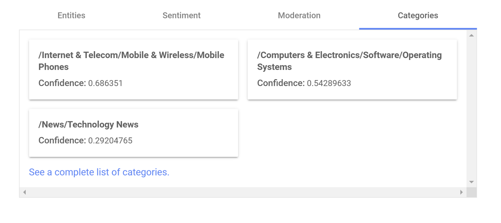Switch to the Entities tab
501x223 pixels.
click(x=71, y=16)
